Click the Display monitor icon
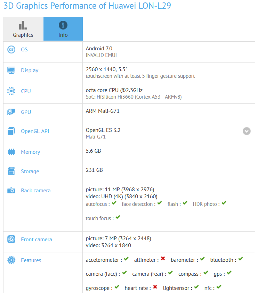The width and height of the screenshot is (258, 293). pos(11,70)
